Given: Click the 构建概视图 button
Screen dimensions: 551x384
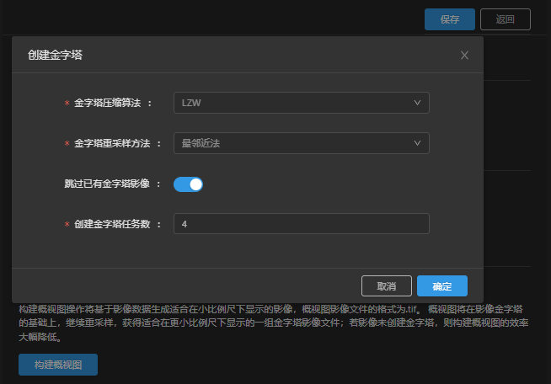Looking at the screenshot, I should tap(58, 365).
